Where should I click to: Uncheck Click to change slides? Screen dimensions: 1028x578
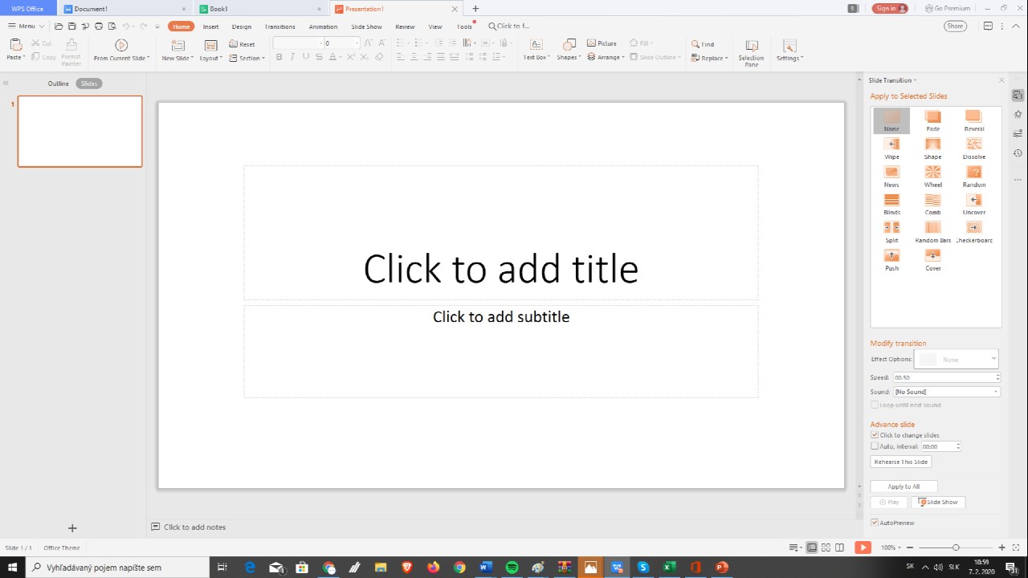point(875,435)
